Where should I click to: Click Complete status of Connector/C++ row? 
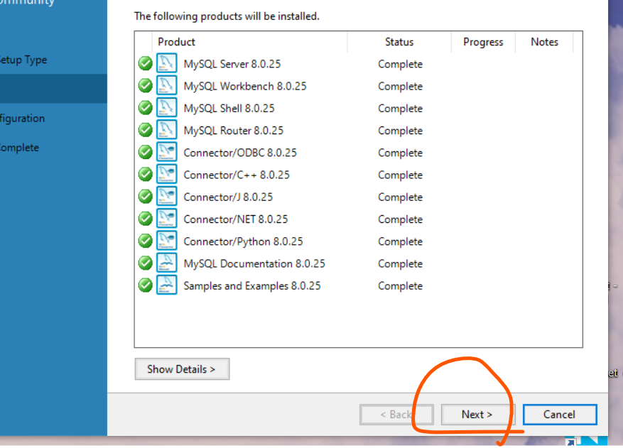[400, 175]
